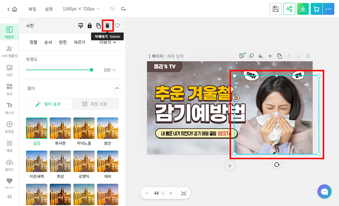Open the 사진 sidebar tab
Image resolution: width=339 pixels, height=206 pixels.
[9, 70]
